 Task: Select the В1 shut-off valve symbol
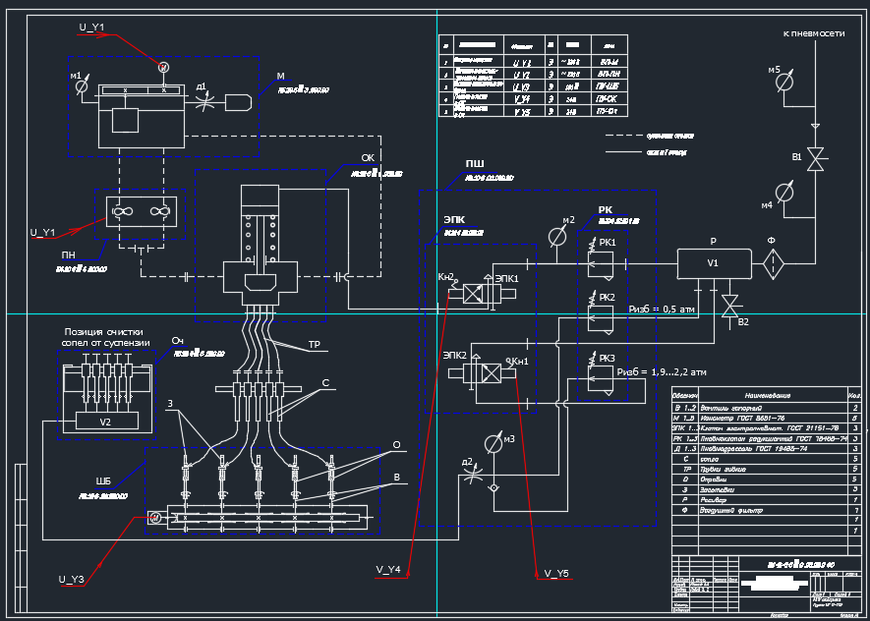point(815,157)
